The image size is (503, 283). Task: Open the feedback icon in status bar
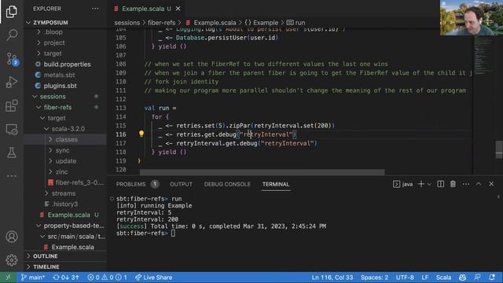click(x=477, y=277)
